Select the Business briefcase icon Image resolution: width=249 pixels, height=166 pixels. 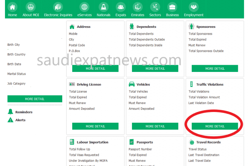[172, 7]
